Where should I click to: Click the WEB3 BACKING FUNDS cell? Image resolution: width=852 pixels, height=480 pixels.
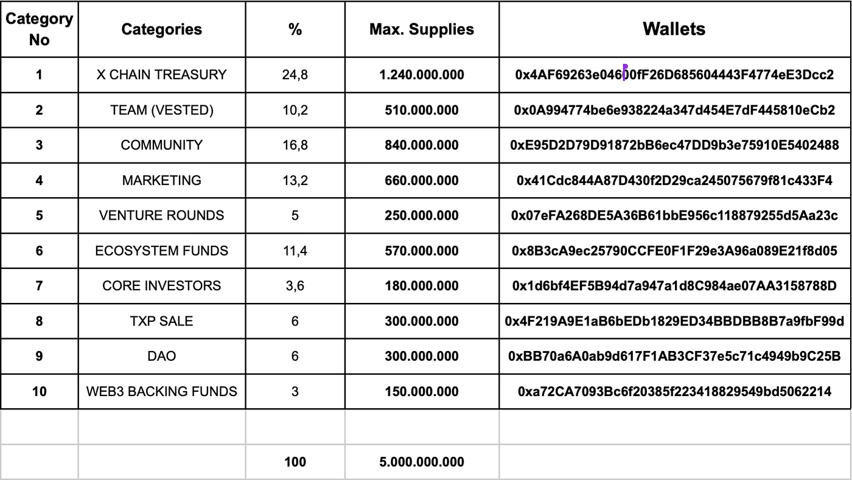(x=161, y=391)
